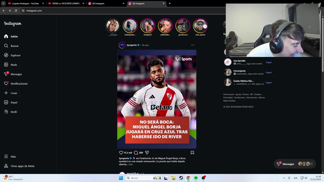Click Privacidad footer link
Viewport: 324px width, 182px height.
tap(228, 98)
